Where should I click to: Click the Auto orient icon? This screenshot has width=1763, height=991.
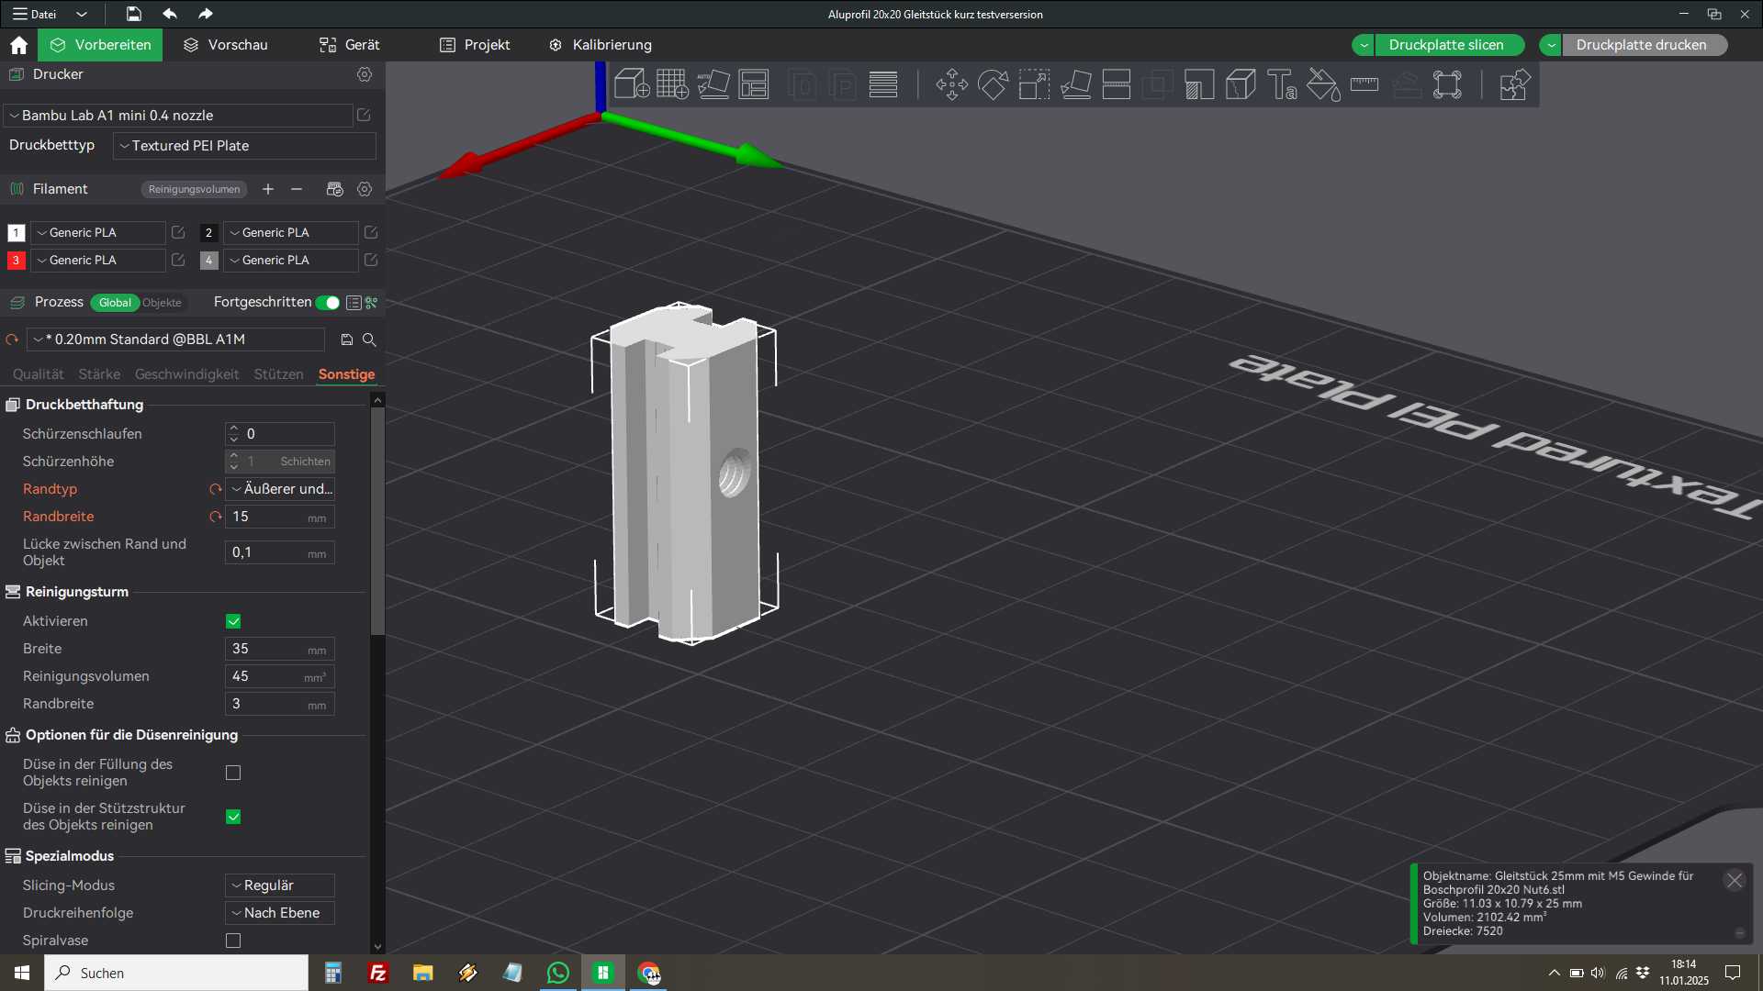tap(713, 84)
